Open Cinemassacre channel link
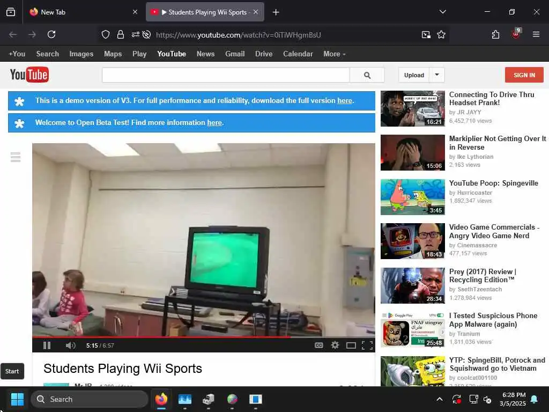Viewport: 549px width, 412px height. click(x=477, y=245)
